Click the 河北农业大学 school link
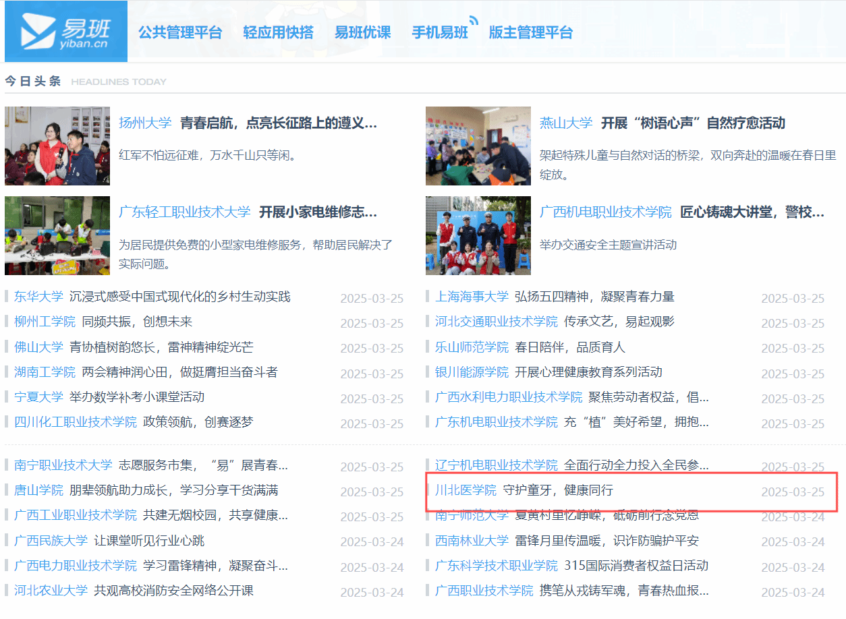Image resolution: width=846 pixels, height=619 pixels. point(51,591)
